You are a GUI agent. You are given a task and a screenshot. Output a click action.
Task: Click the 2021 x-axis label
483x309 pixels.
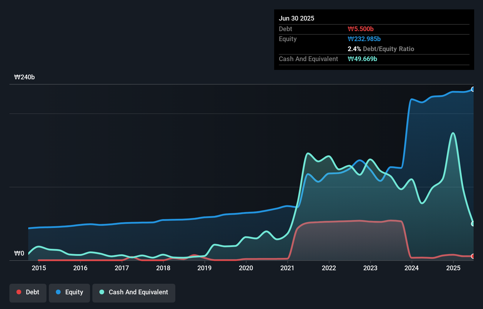pos(287,268)
